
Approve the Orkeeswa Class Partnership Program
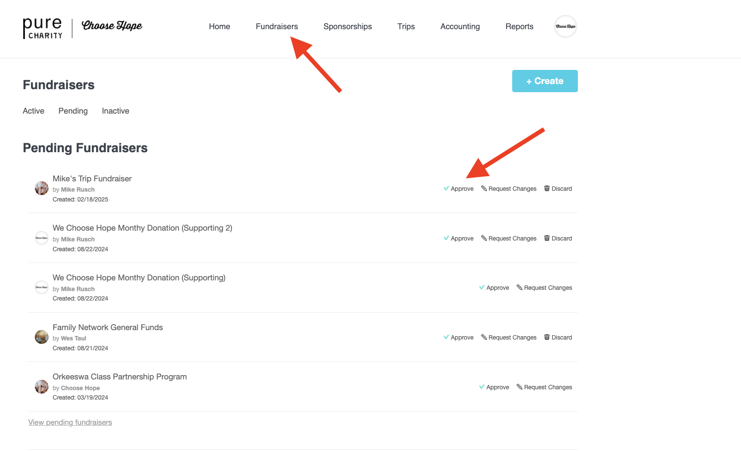pos(494,387)
